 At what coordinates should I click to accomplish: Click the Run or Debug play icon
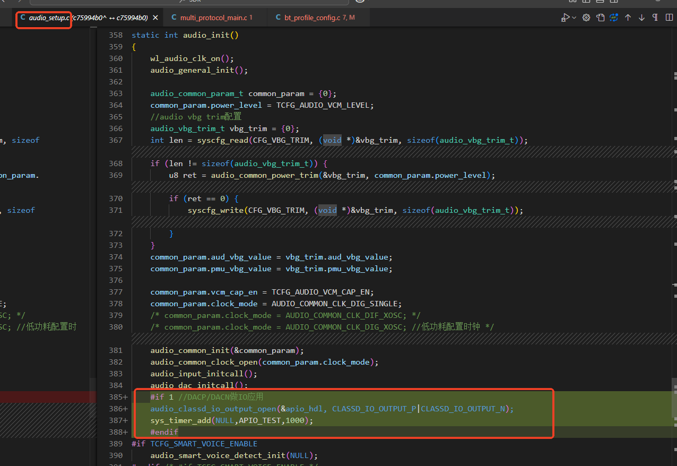tap(566, 18)
